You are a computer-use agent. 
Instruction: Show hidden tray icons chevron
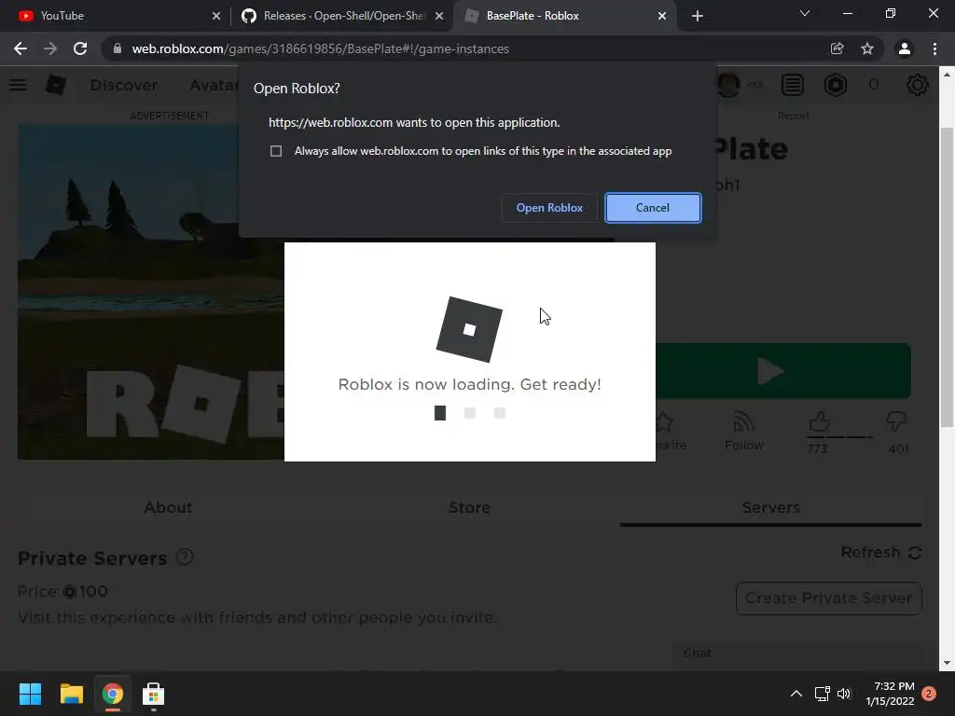click(796, 694)
